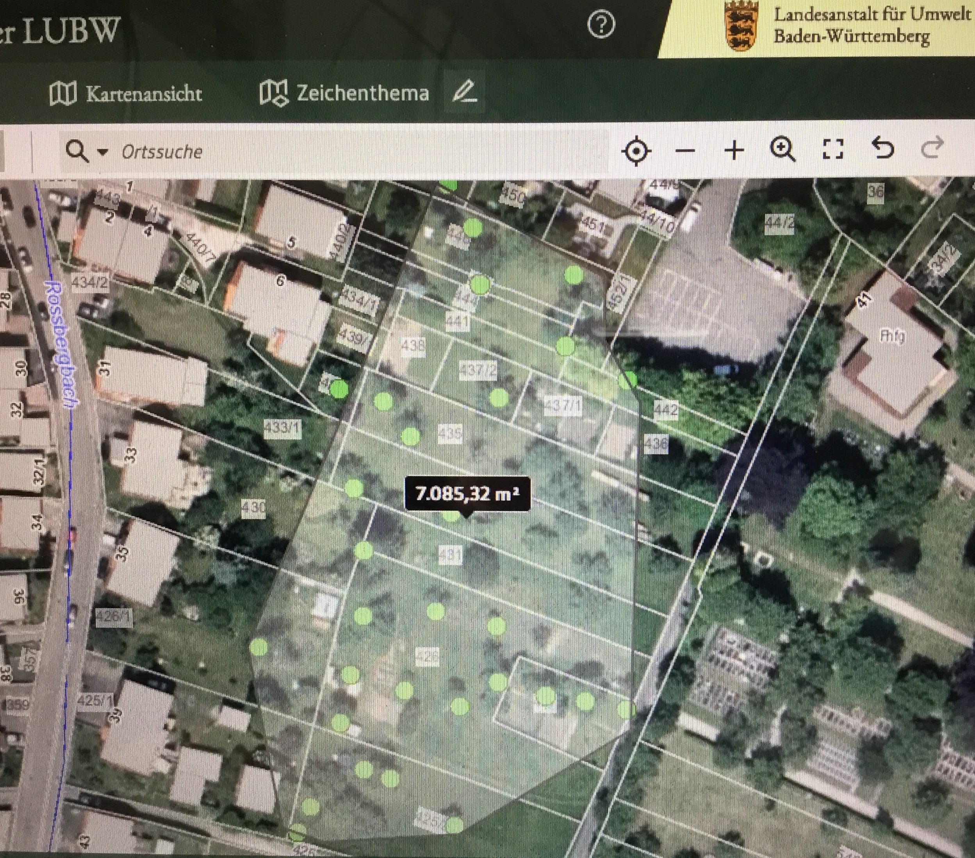Click parcel label 425/1 on map
Image resolution: width=975 pixels, height=858 pixels.
95,701
